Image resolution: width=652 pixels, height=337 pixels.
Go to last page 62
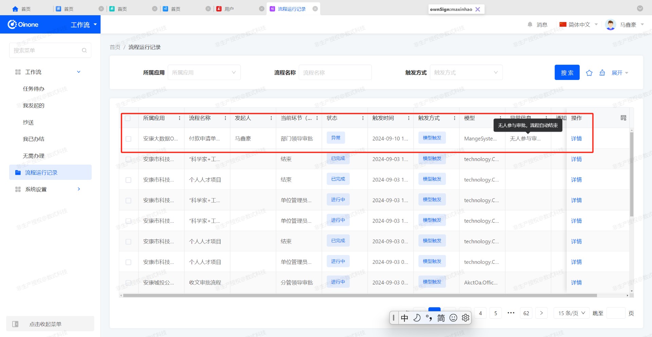tap(526, 313)
